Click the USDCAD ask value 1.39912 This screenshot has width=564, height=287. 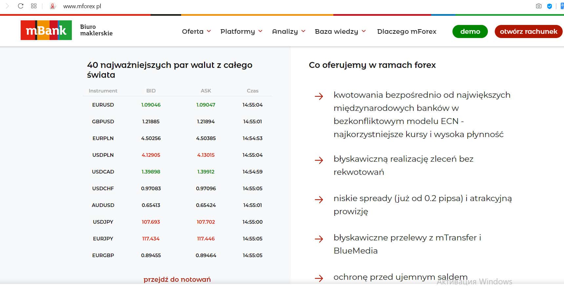coord(206,172)
